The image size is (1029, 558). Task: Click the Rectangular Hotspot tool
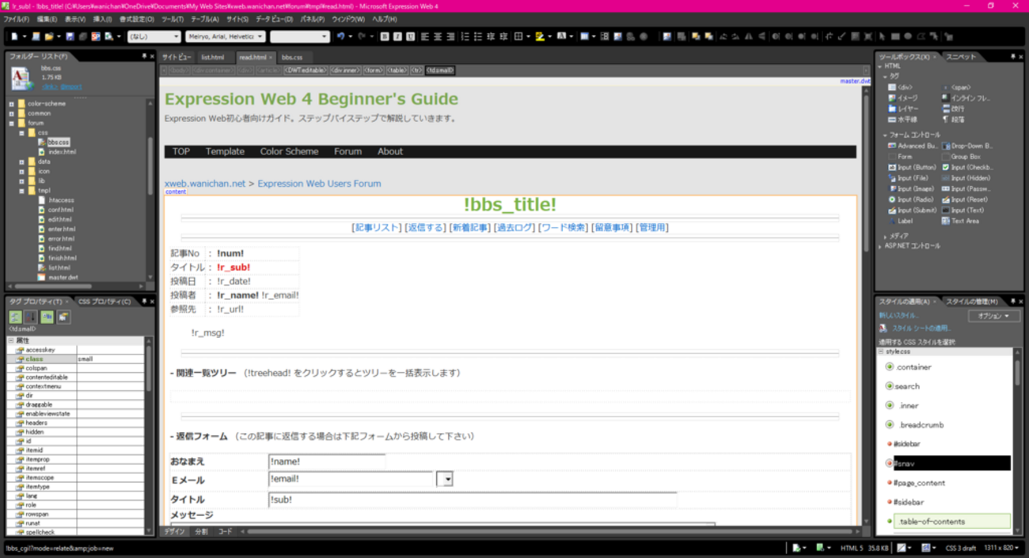pyautogui.click(x=895, y=36)
